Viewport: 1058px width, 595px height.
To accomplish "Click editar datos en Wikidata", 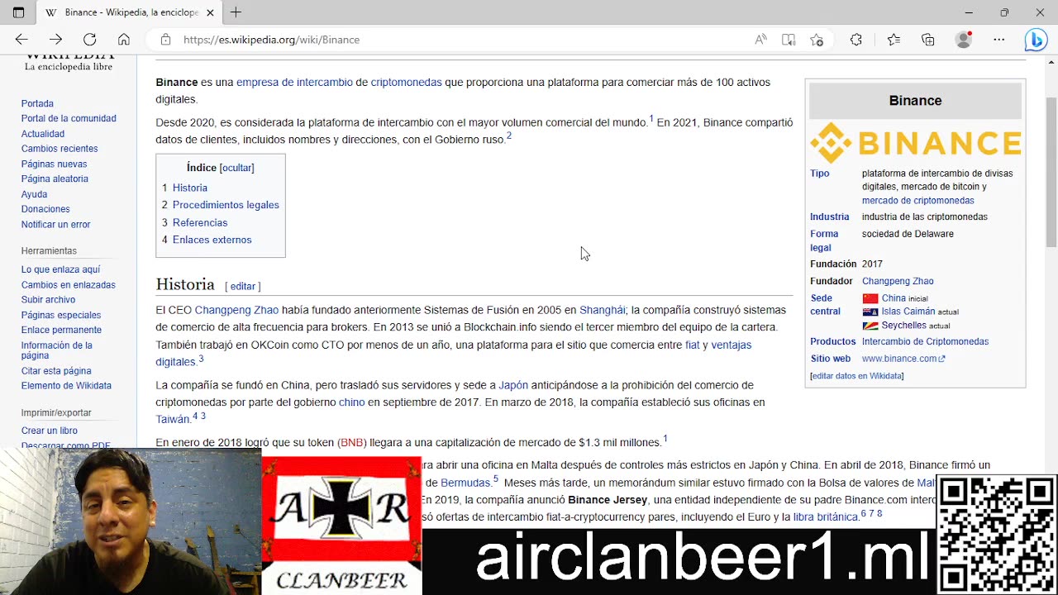I will 857,376.
